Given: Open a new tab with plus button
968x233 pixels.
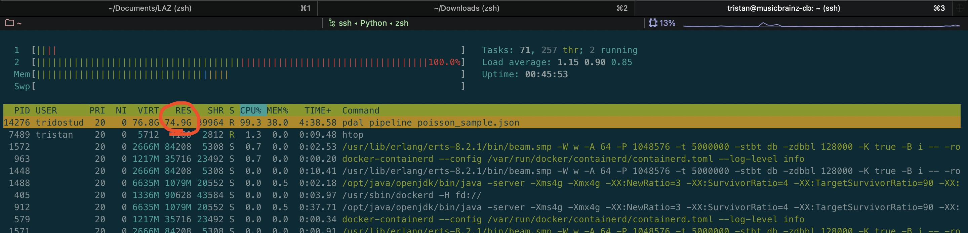Looking at the screenshot, I should [x=960, y=8].
